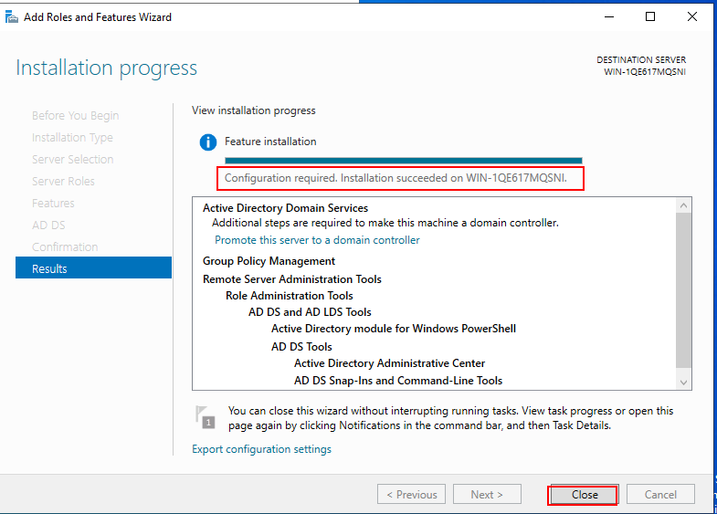Click the feature installation progress bar
The width and height of the screenshot is (717, 514).
click(x=404, y=161)
